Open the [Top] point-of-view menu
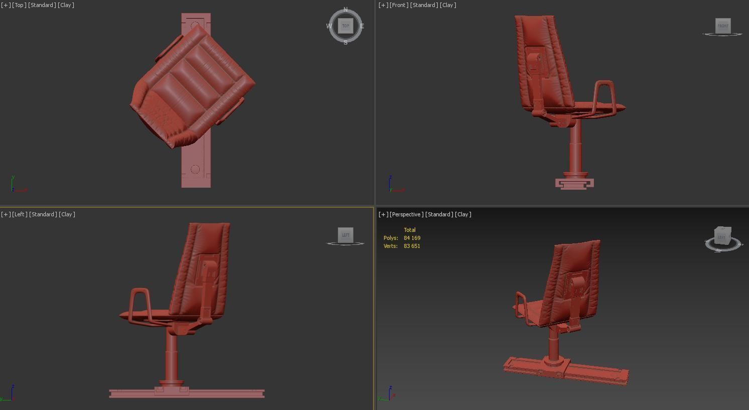 click(x=19, y=5)
